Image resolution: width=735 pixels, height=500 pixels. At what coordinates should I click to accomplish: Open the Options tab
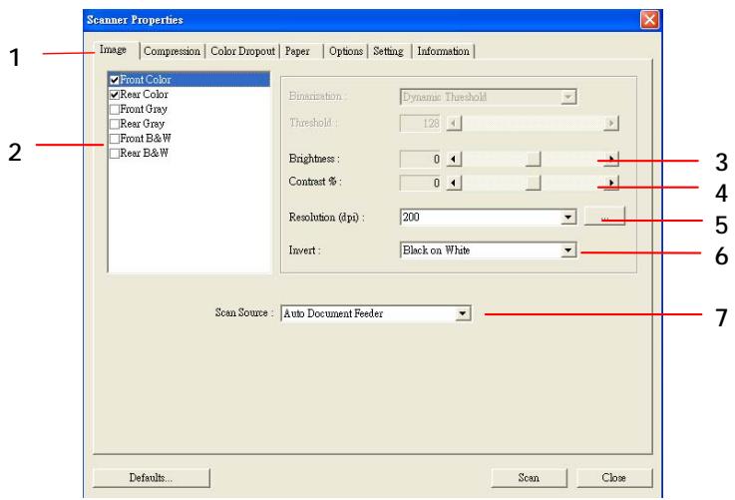click(x=346, y=51)
